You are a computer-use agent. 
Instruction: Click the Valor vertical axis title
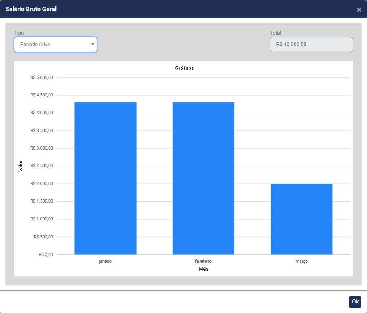(21, 166)
